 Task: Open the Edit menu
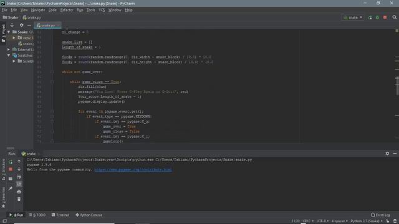(x=14, y=10)
